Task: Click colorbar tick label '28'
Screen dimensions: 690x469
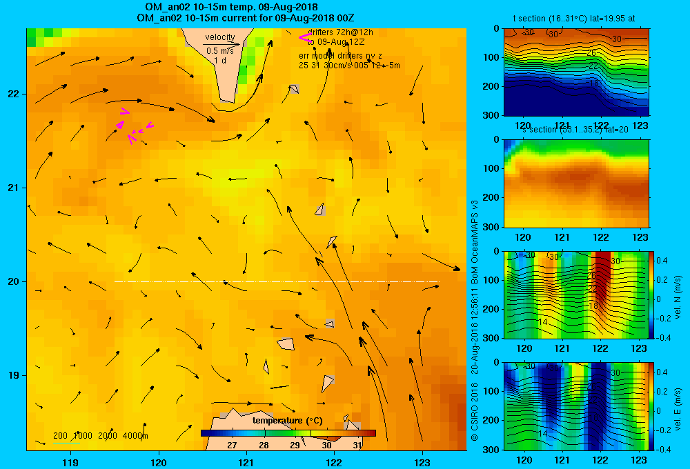Action: click(264, 446)
